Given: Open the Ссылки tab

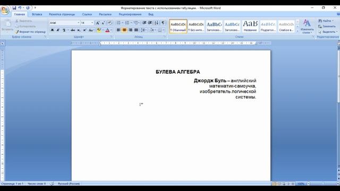Looking at the screenshot, I should (x=87, y=14).
